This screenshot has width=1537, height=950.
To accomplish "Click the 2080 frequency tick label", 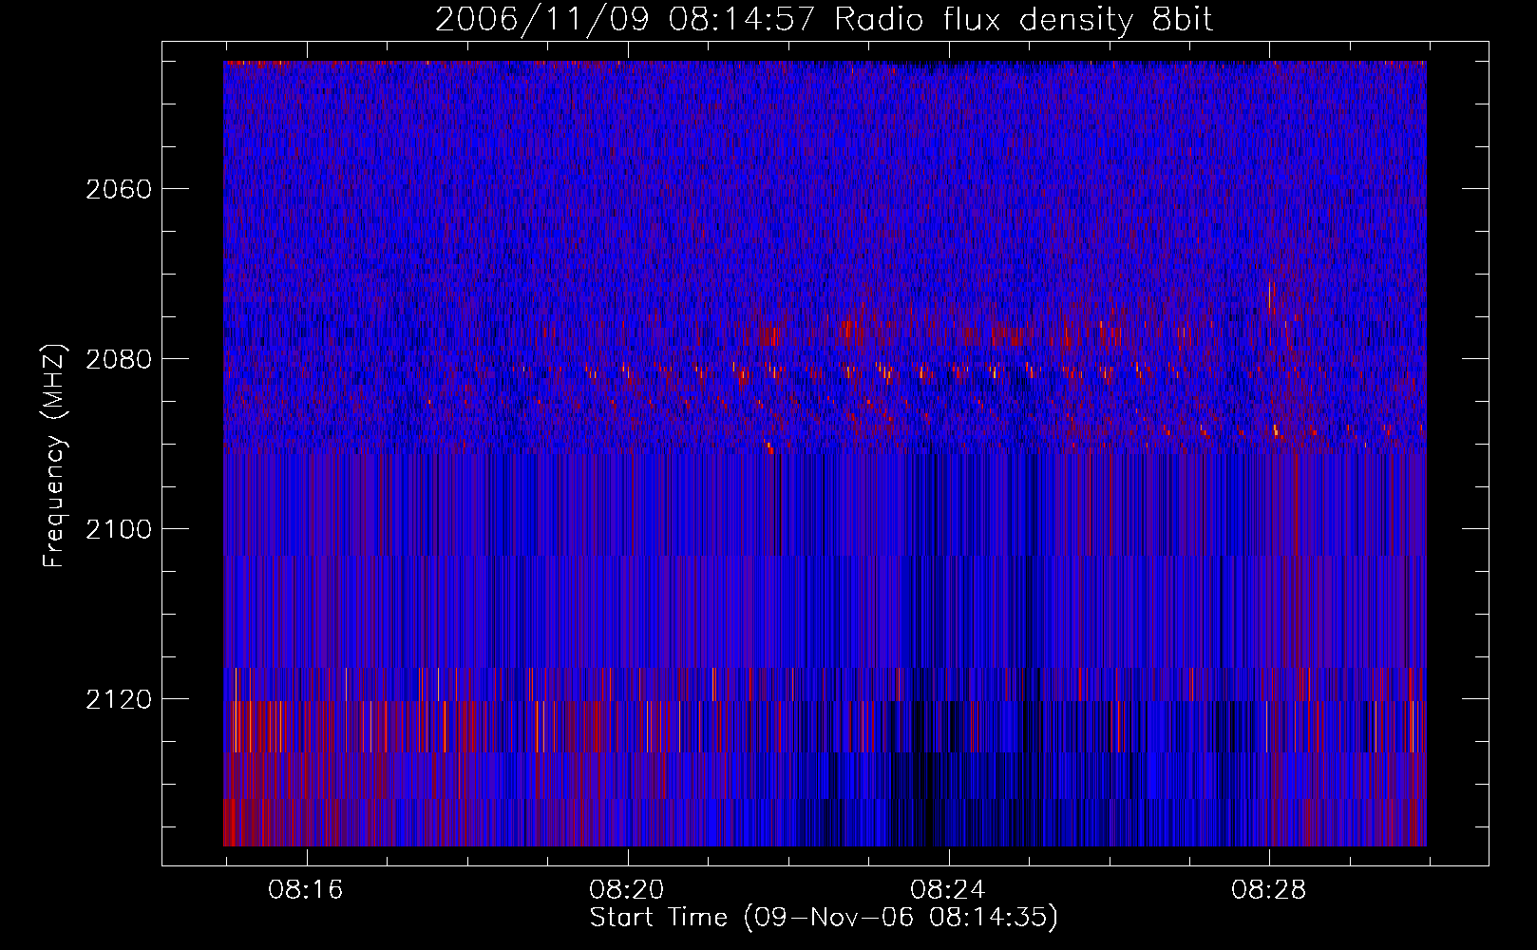I will click(119, 359).
